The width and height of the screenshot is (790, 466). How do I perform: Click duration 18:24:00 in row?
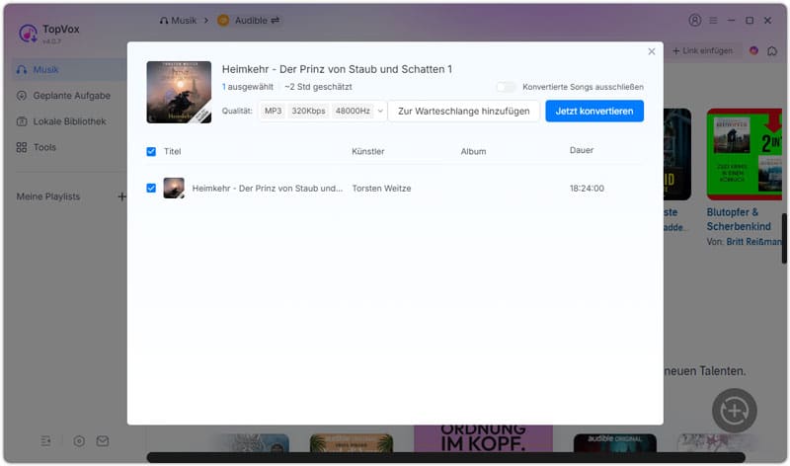(x=587, y=189)
